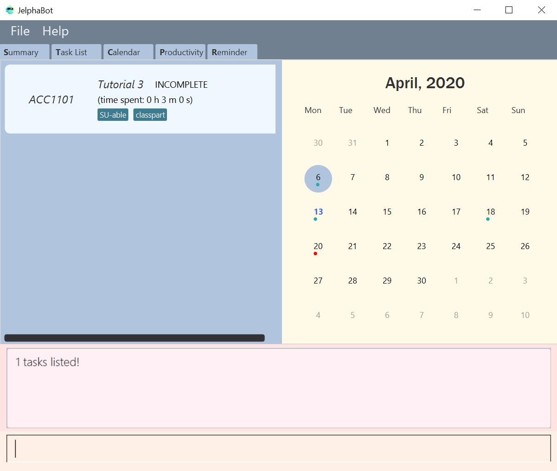This screenshot has width=557, height=471.
Task: Select April 25 on the calendar
Action: (x=490, y=246)
